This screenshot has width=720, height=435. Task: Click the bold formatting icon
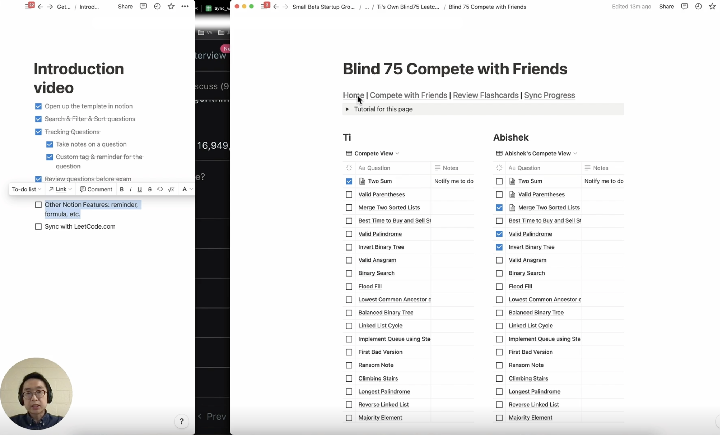point(121,189)
